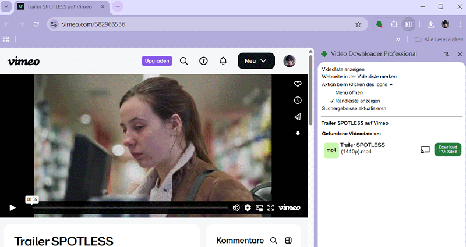Click Trailer SPOTLESS title heading
466x247 pixels.
click(x=63, y=241)
